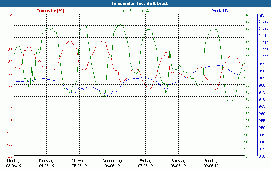Viewport: 271px width, 169px height.
Task: Select the date "08.06.19"
Action: coord(178,166)
